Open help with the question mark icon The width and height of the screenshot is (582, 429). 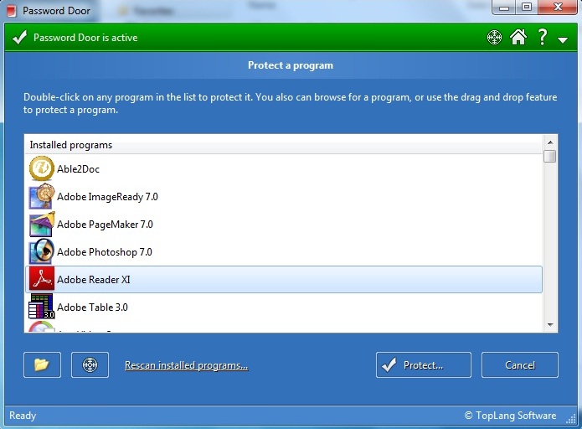(x=543, y=37)
